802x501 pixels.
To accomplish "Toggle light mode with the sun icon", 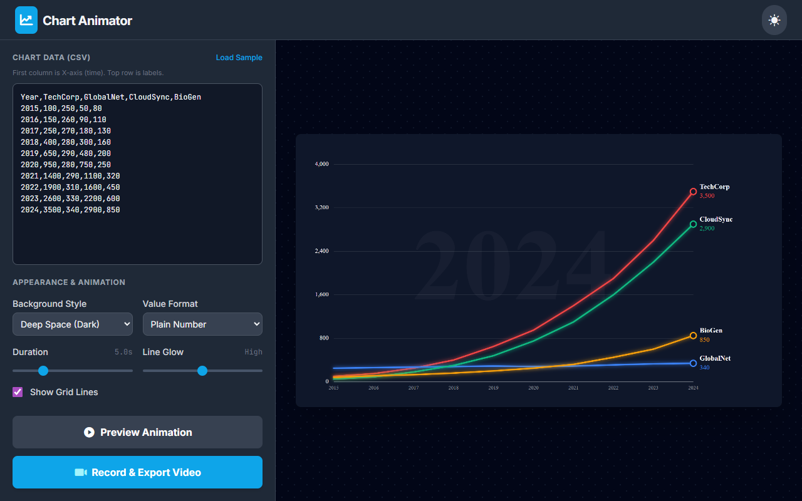I will pos(774,19).
